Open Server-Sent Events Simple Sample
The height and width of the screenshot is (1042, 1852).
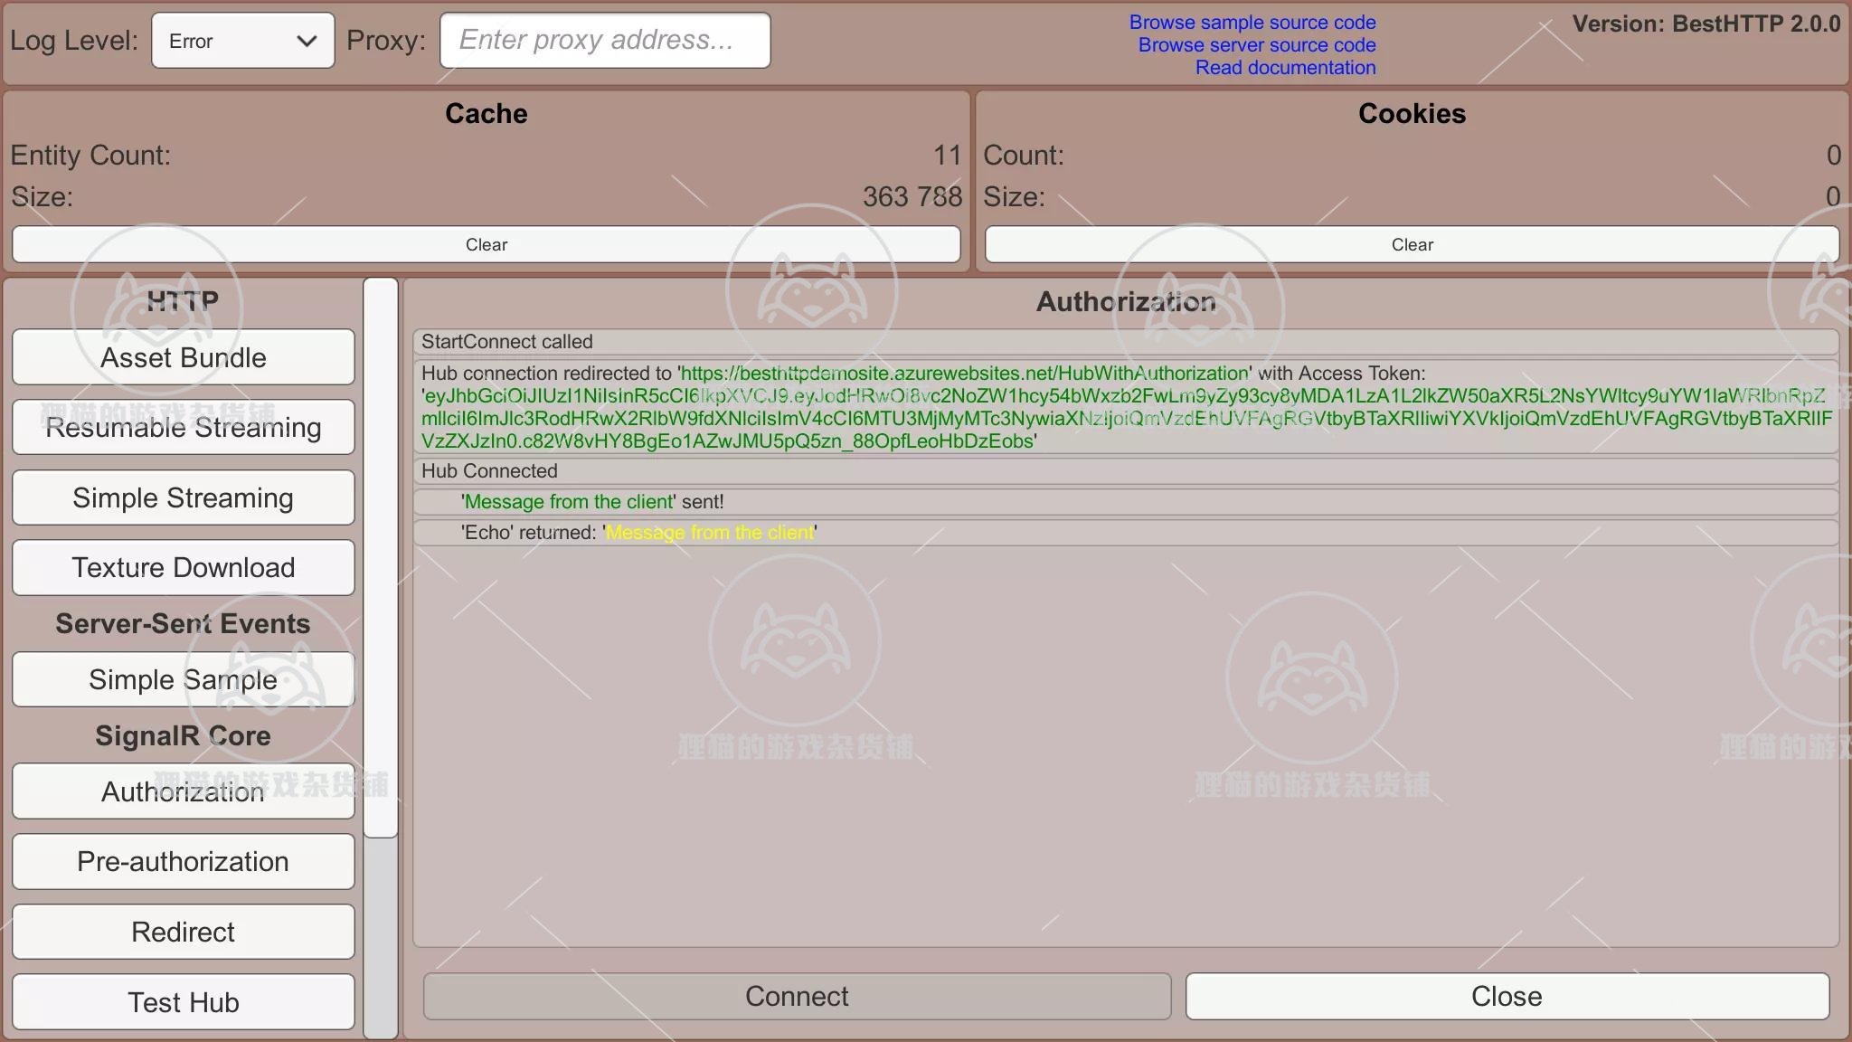click(183, 679)
